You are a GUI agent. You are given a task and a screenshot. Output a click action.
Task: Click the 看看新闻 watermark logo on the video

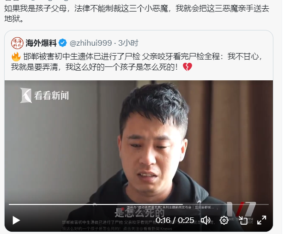click(44, 96)
